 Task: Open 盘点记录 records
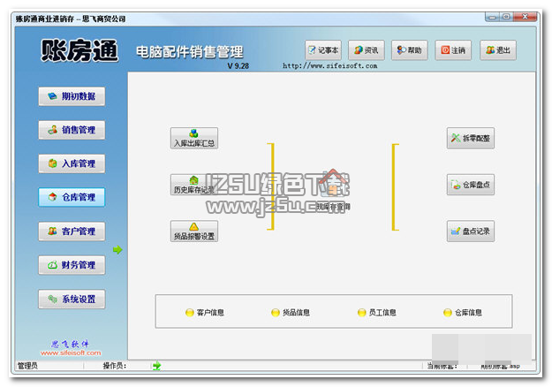tap(471, 231)
